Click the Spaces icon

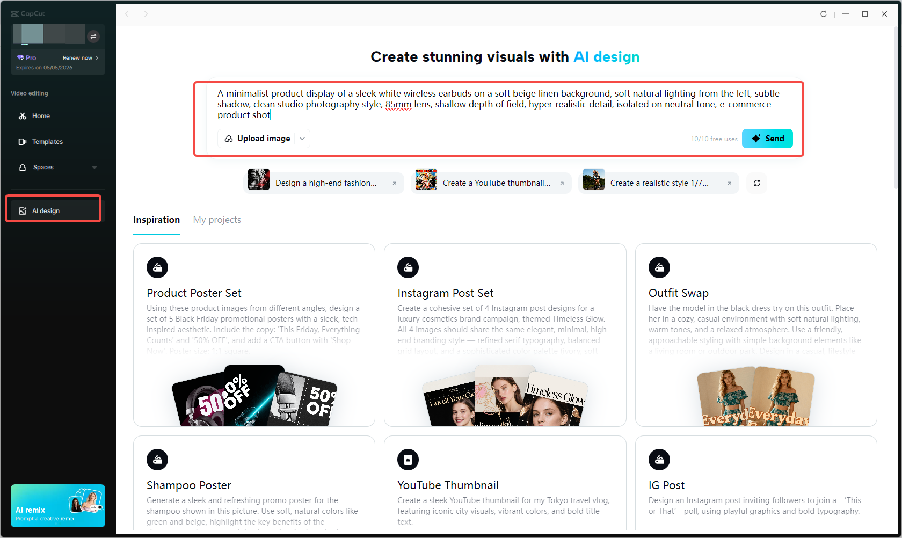click(22, 167)
